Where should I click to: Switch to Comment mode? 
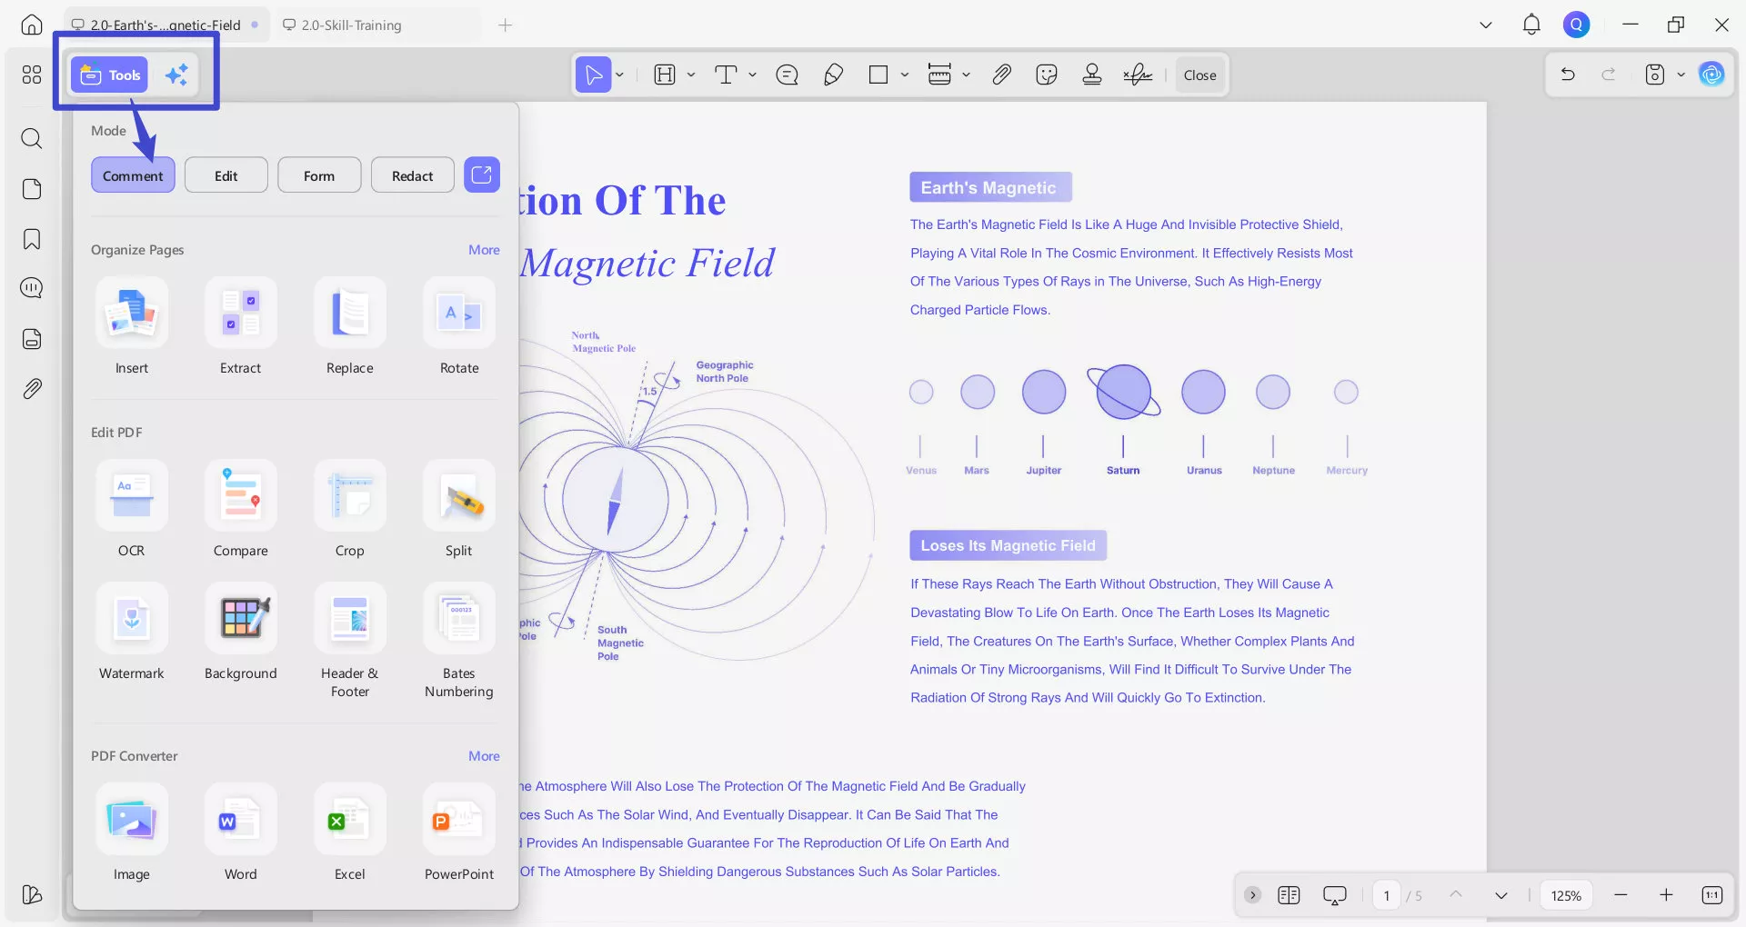[x=133, y=175]
